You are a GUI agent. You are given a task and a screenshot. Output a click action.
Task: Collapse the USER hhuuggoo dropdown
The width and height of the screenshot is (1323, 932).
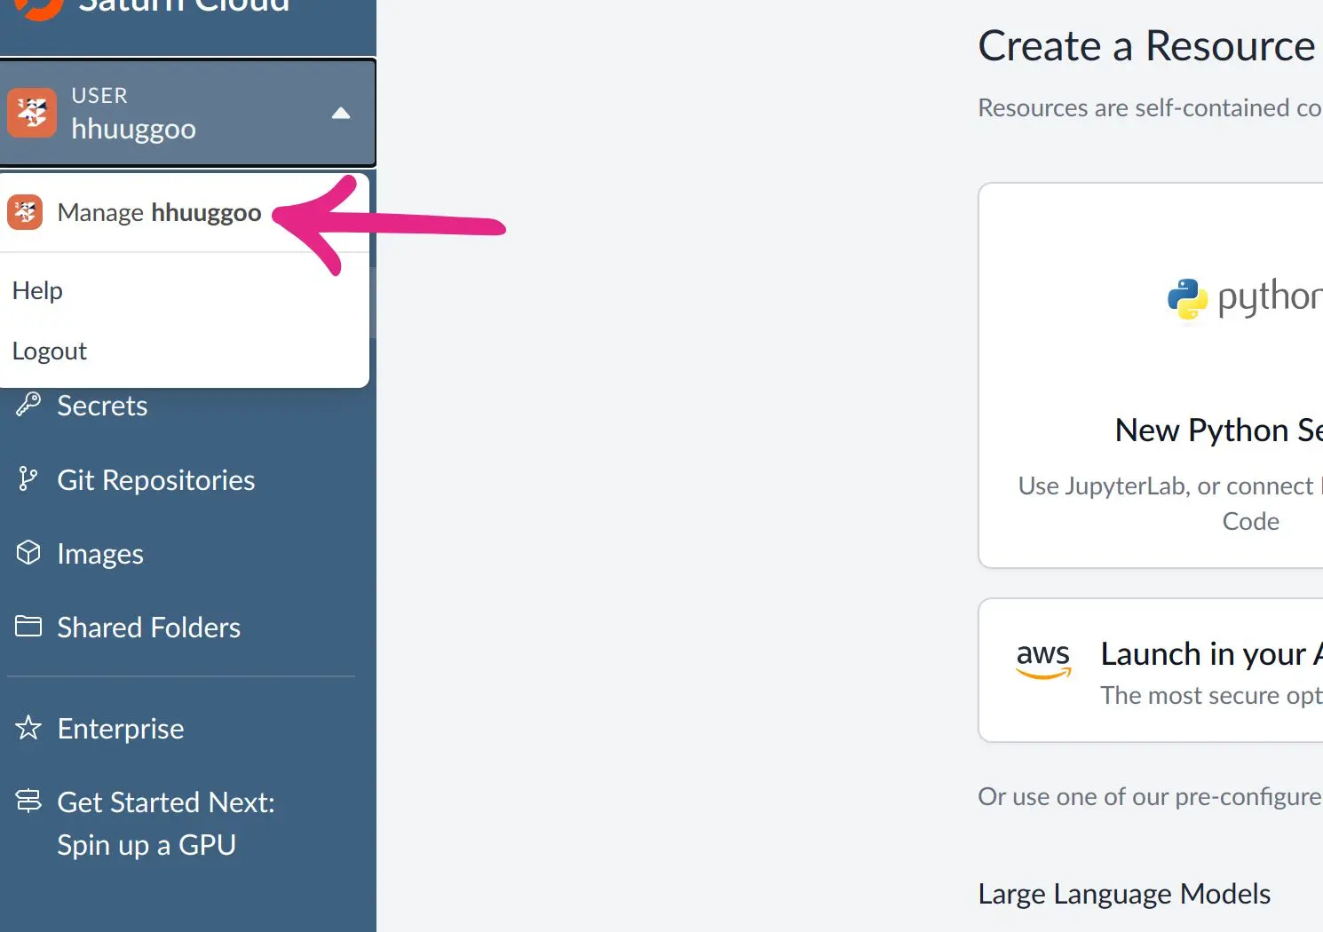click(x=342, y=113)
